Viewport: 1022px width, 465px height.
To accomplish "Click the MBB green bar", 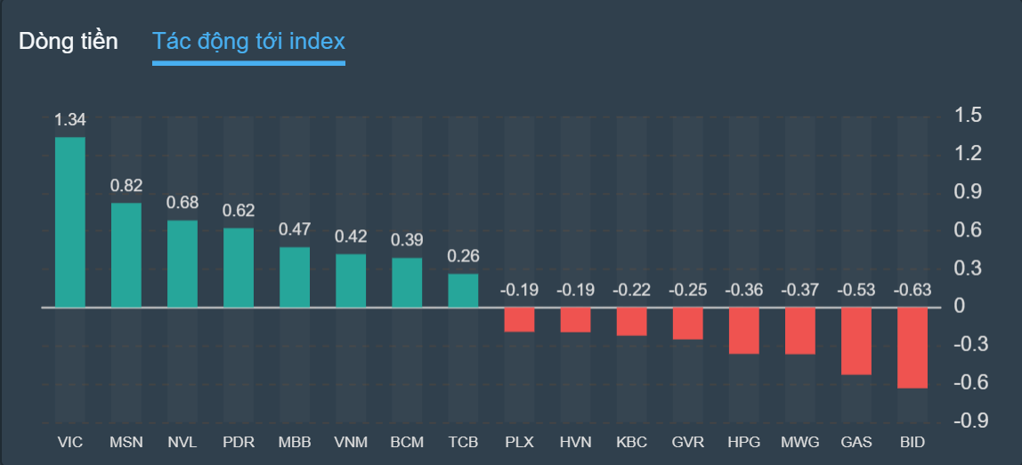I will 295,277.
